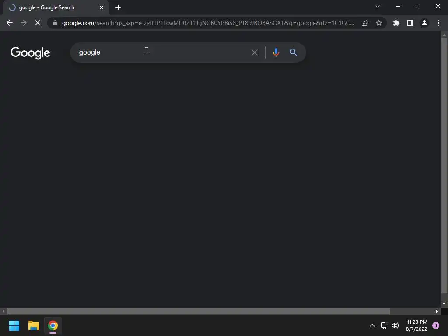Screen dimensions: 448x336
Task: Open the Windows Start menu
Action: pyautogui.click(x=14, y=325)
